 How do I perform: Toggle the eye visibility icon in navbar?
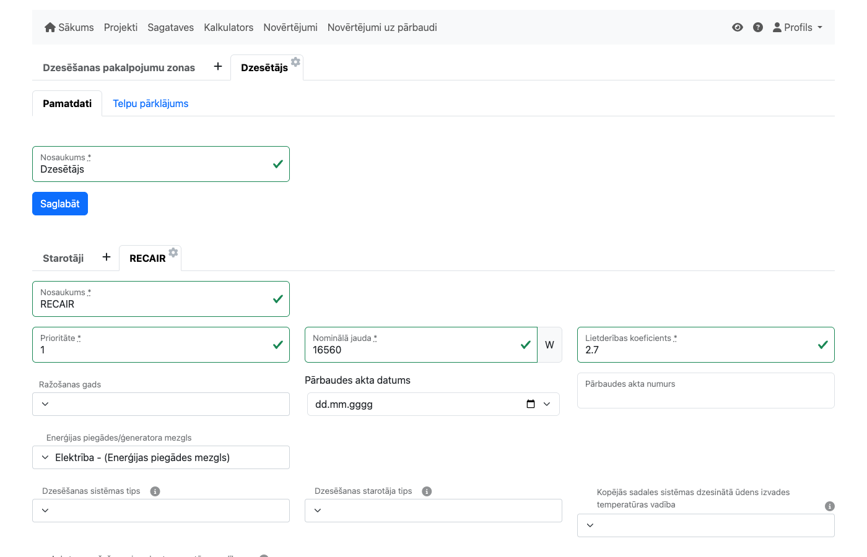coord(737,27)
